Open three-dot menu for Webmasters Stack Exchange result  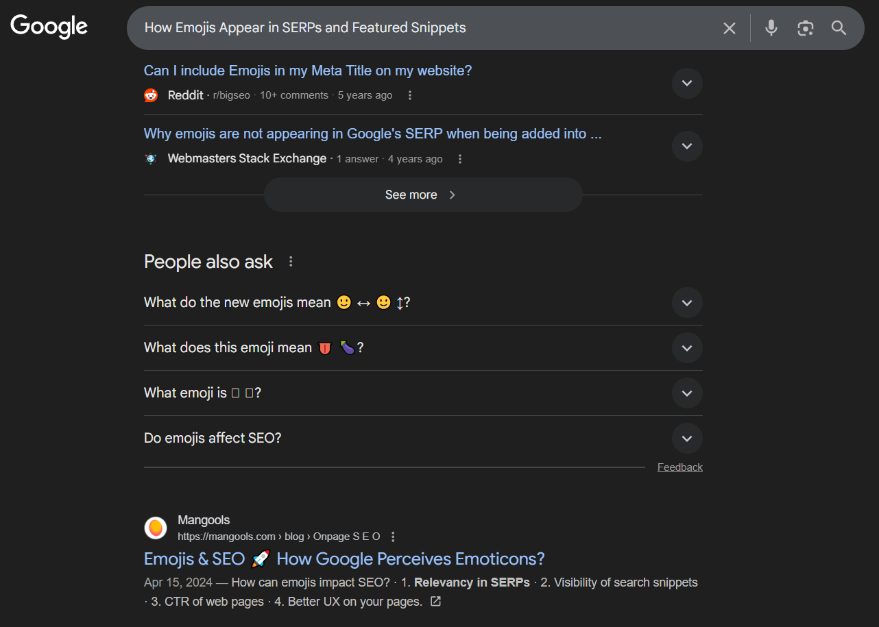click(460, 159)
